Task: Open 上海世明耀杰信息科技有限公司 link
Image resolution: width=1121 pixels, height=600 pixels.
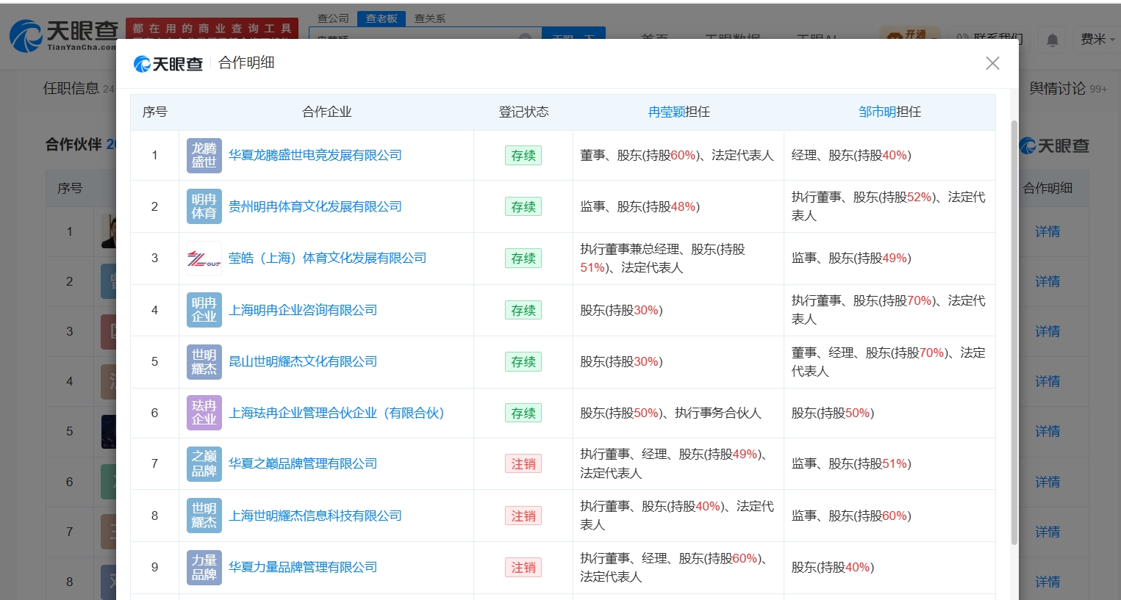Action: point(315,516)
